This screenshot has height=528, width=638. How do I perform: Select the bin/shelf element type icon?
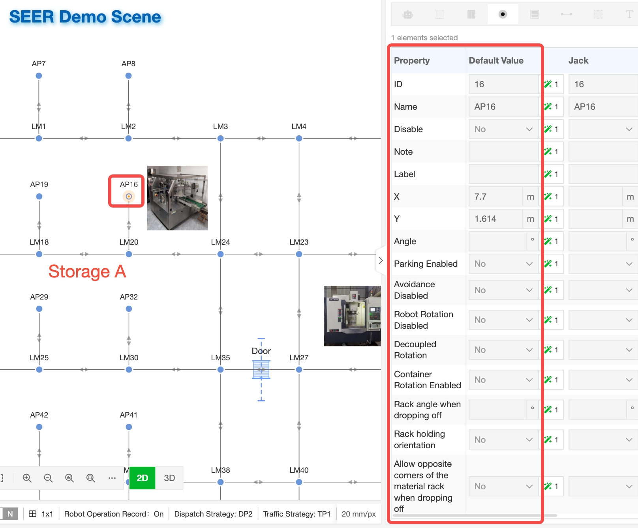tap(535, 15)
